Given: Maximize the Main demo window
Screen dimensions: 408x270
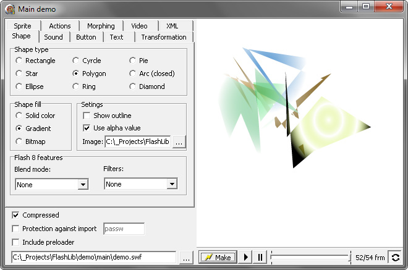Looking at the screenshot, I should (366, 7).
